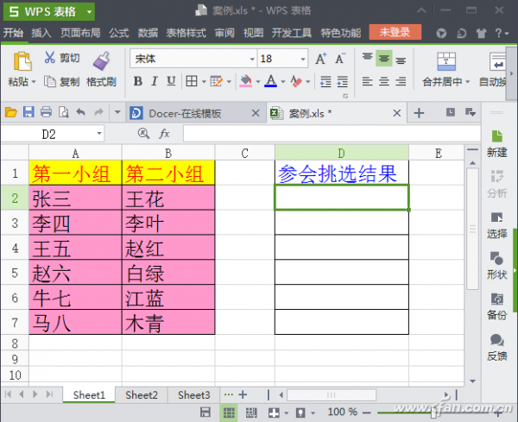Screen dimensions: 518x422
Task: Open the 公式 ribbon tab
Action: (119, 33)
